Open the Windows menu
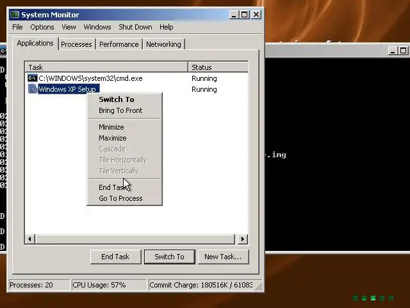 click(97, 27)
